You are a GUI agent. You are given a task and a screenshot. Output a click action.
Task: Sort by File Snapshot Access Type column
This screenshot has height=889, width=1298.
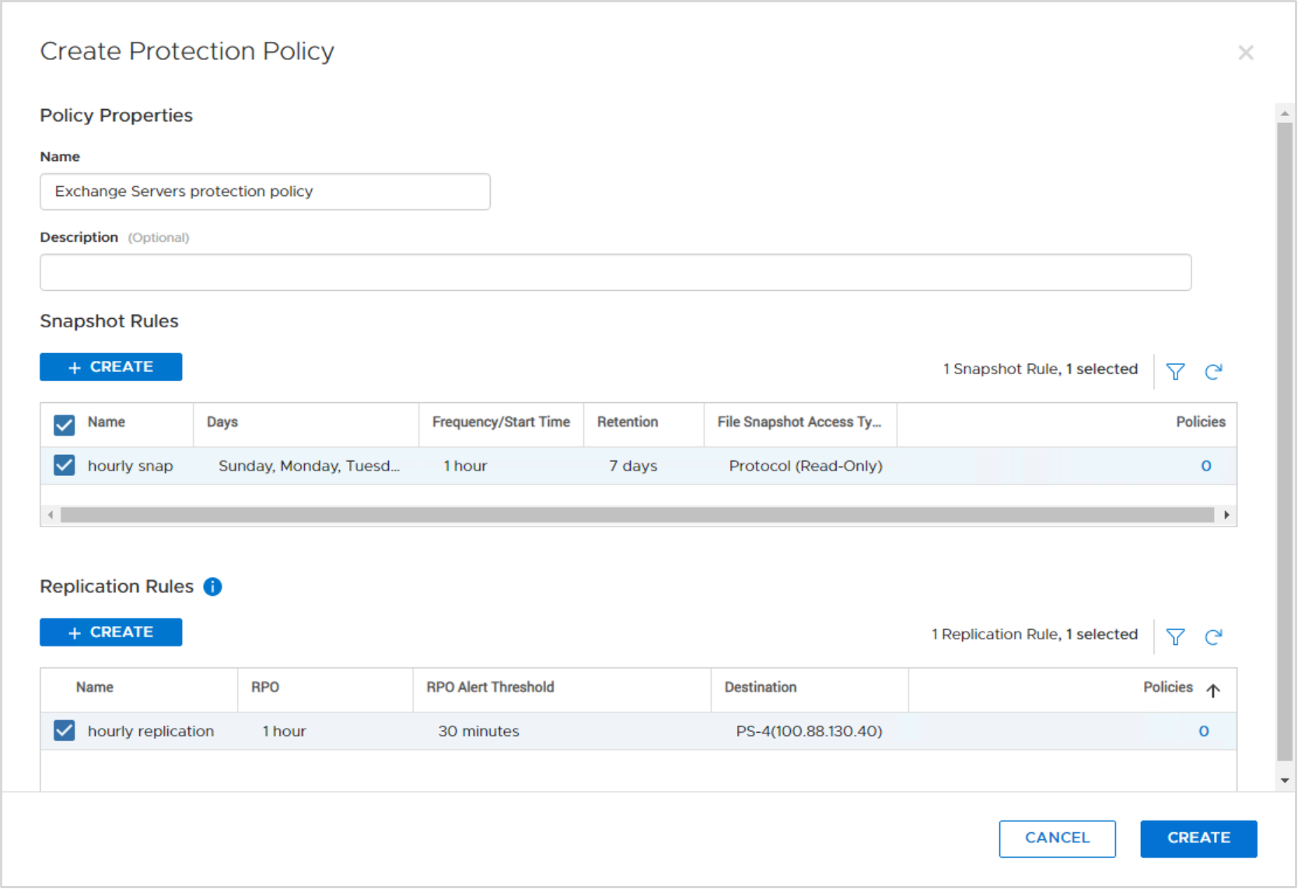click(x=799, y=422)
